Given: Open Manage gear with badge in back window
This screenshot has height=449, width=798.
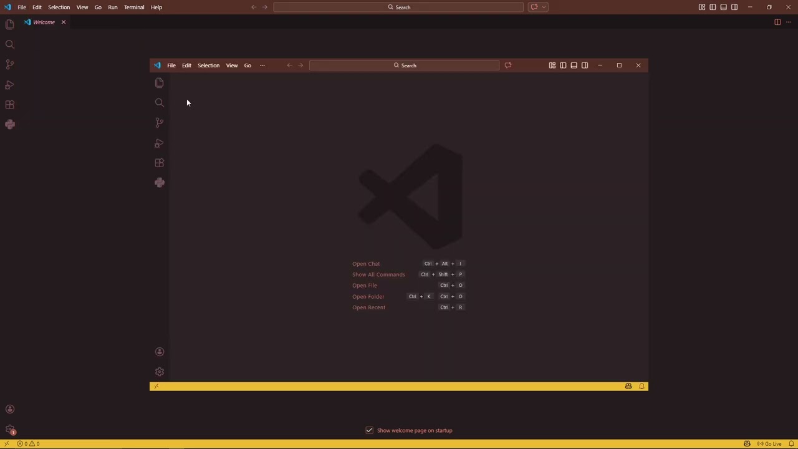Looking at the screenshot, I should (10, 430).
